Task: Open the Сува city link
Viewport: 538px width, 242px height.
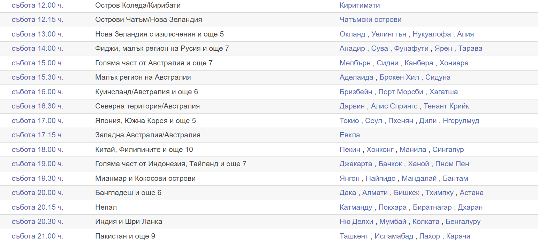Action: (379, 49)
